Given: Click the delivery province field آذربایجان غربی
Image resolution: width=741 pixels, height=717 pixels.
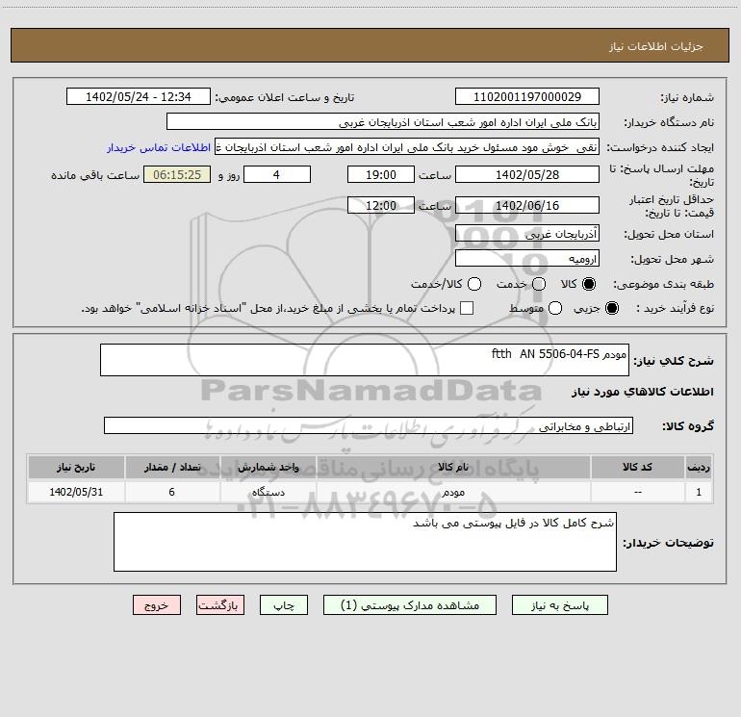Looking at the screenshot, I should (527, 233).
